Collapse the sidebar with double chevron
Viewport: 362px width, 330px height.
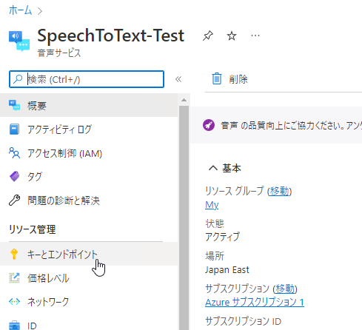(178, 79)
